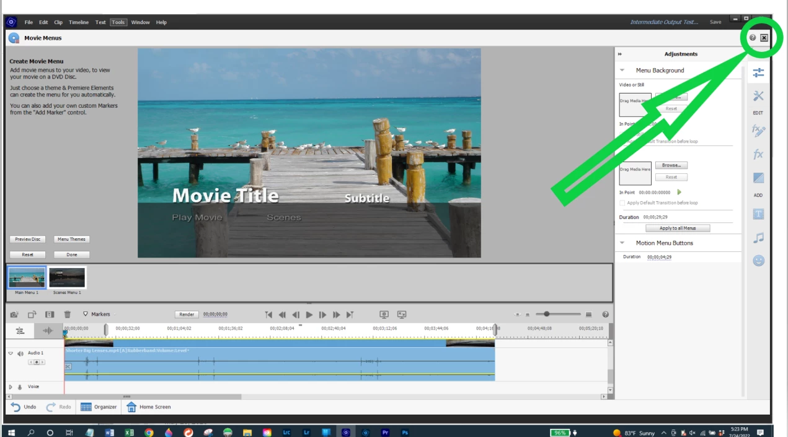Click the lower Browse... button

tap(671, 165)
